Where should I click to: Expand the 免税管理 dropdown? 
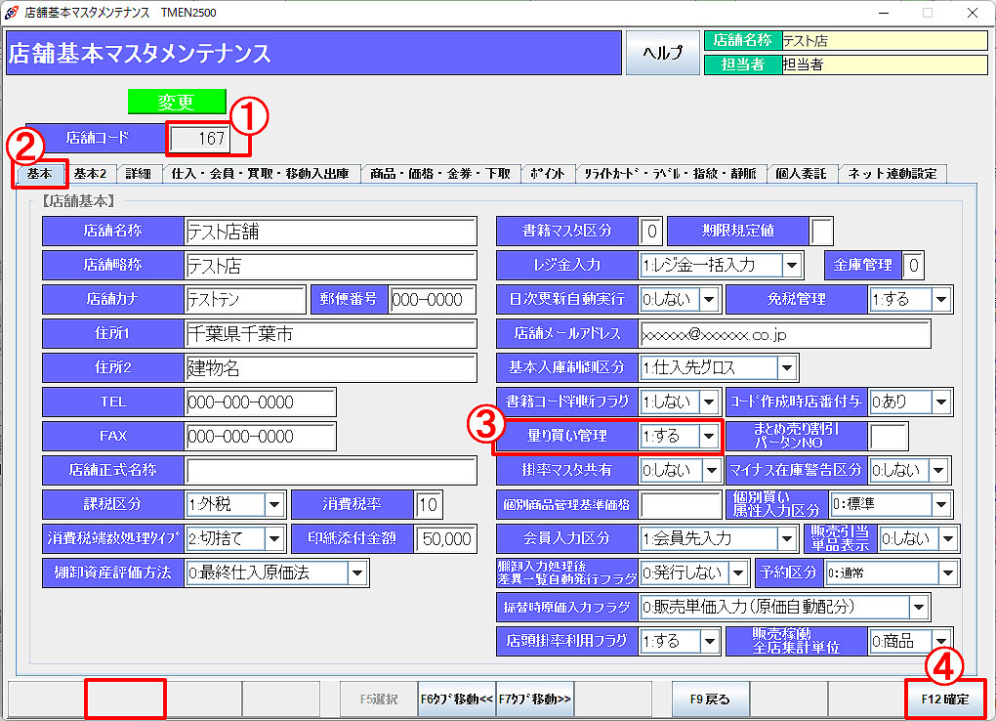(x=941, y=299)
